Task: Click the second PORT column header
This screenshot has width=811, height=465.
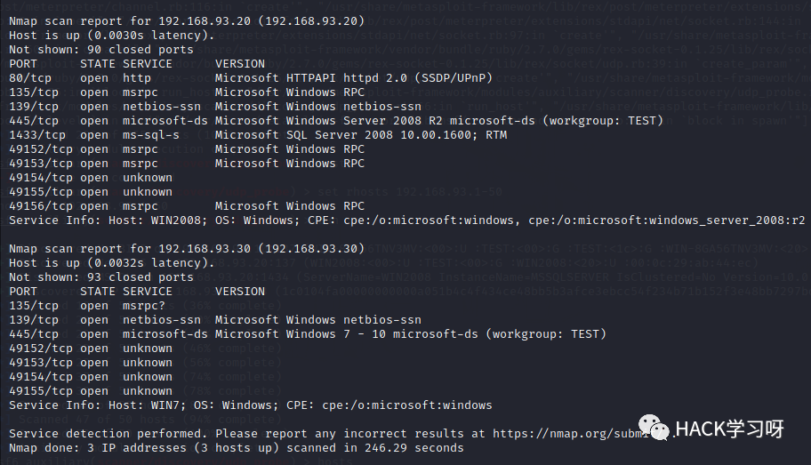Action: tap(23, 292)
